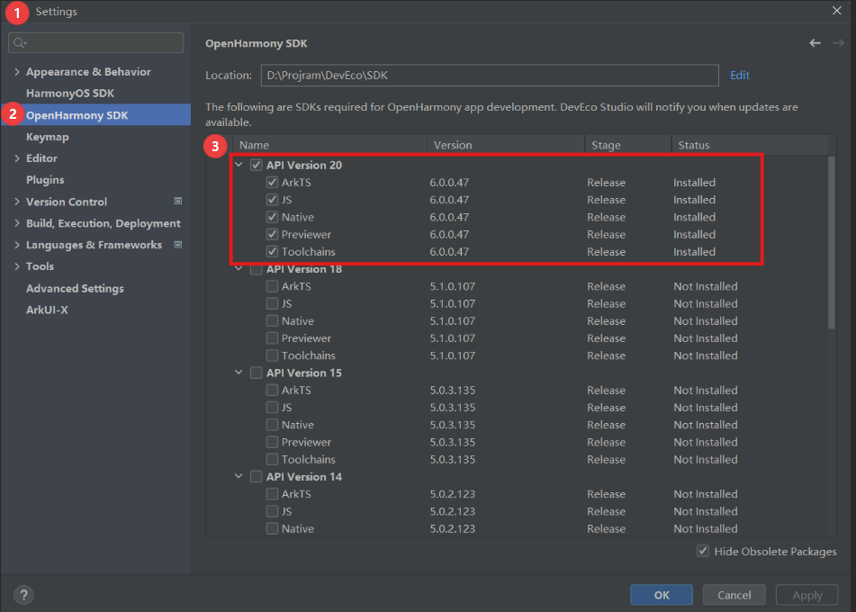Check Native 5.1.0.107 checkbox
The height and width of the screenshot is (612, 856).
click(x=272, y=321)
